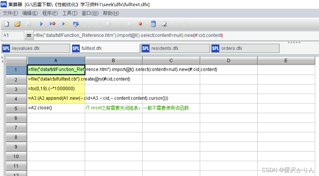Select column D header
This screenshot has height=176, width=319.
pos(229,61)
